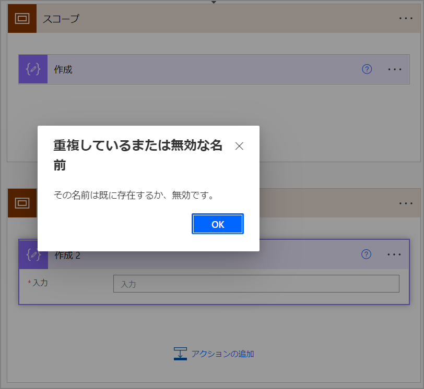
Task: Click the add action icon beside アクションの追加
Action: (x=180, y=354)
